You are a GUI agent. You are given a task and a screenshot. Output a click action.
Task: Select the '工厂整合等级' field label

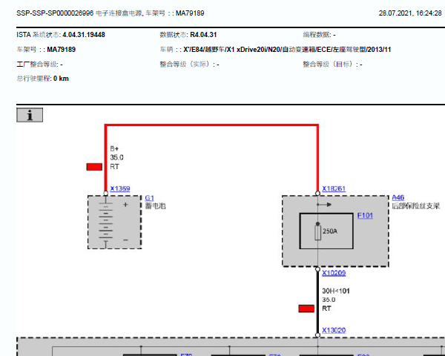coord(37,65)
